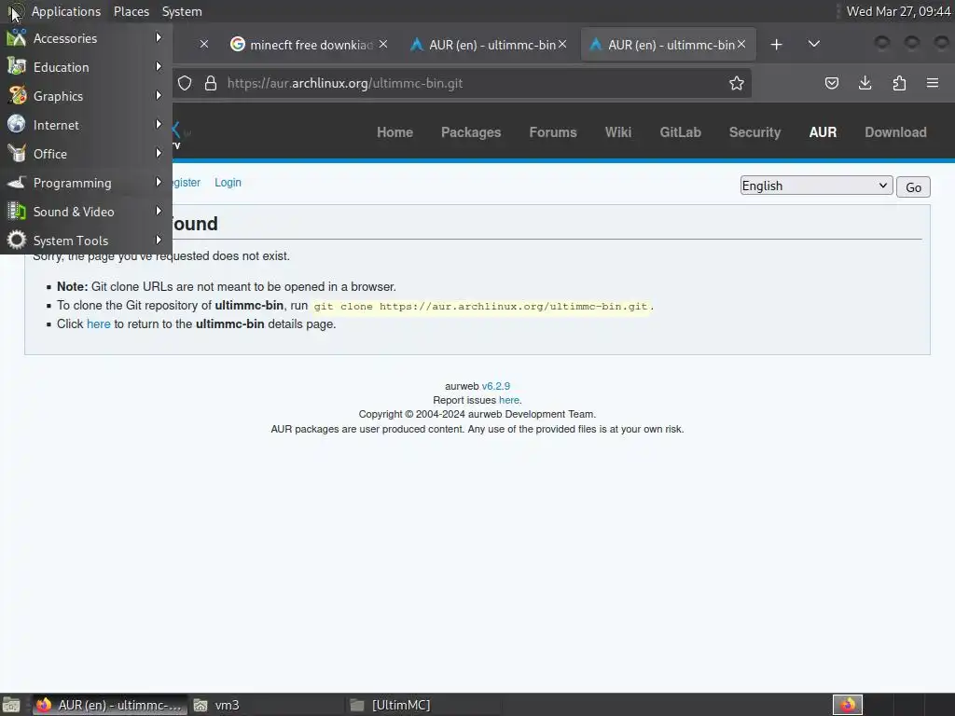Close the active AUR ultimmc-bin tab
Screen dimensions: 955x716
[x=741, y=45]
